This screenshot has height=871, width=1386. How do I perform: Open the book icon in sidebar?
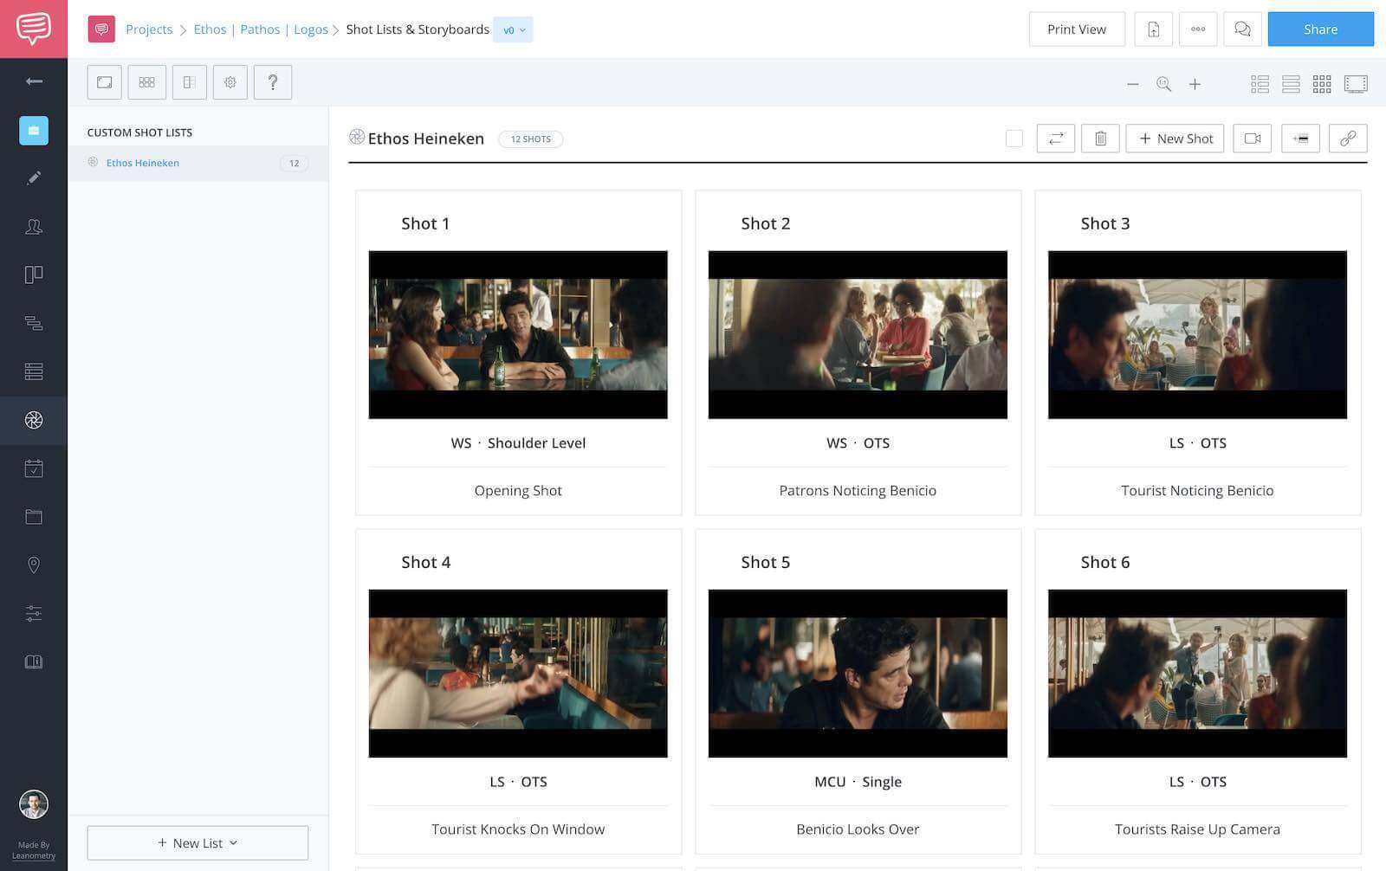(34, 662)
